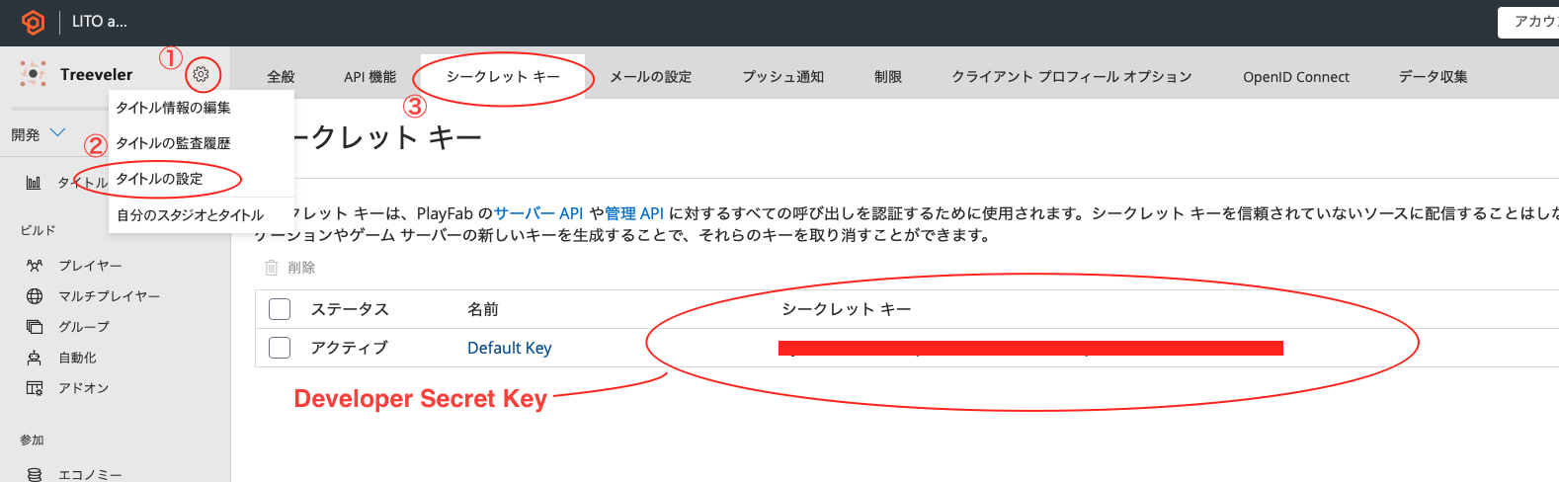Click the マルチプレイヤー globe icon
The image size is (1559, 482).
(x=35, y=296)
